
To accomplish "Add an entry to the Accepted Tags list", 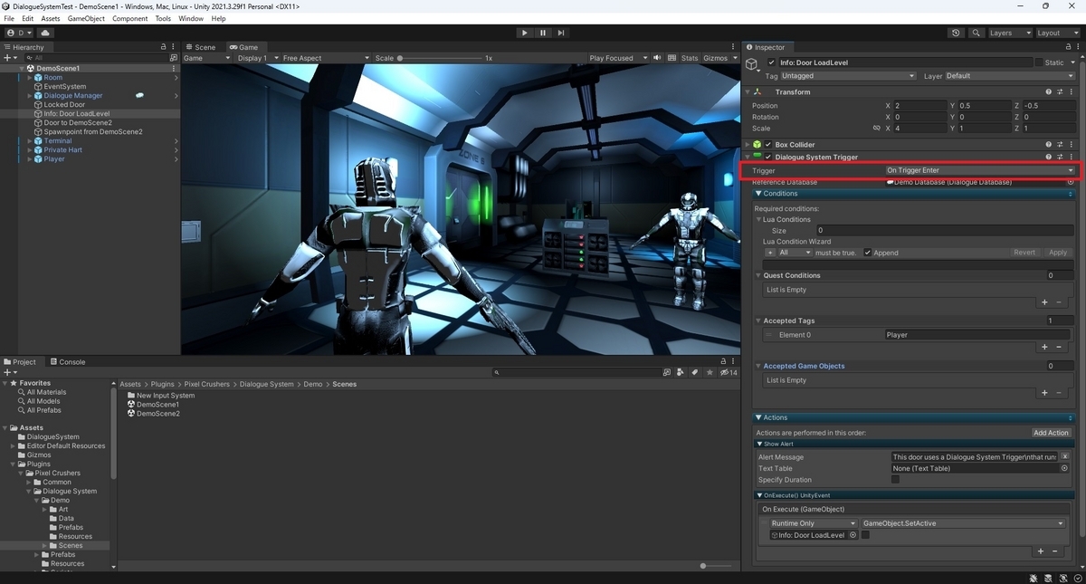I will point(1044,347).
